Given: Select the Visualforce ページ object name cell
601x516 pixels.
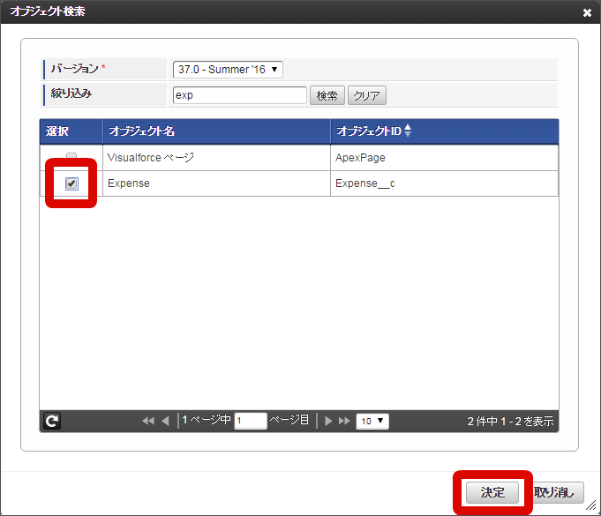Looking at the screenshot, I should (216, 157).
